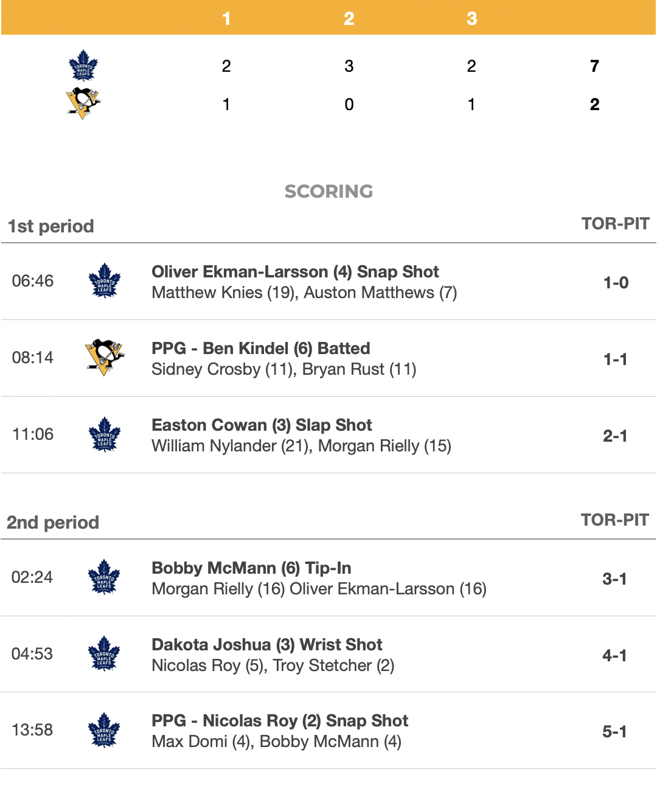Viewport: 657px width, 786px height.
Task: Click the Maple Leafs logo in the score summary
Action: 83,66
